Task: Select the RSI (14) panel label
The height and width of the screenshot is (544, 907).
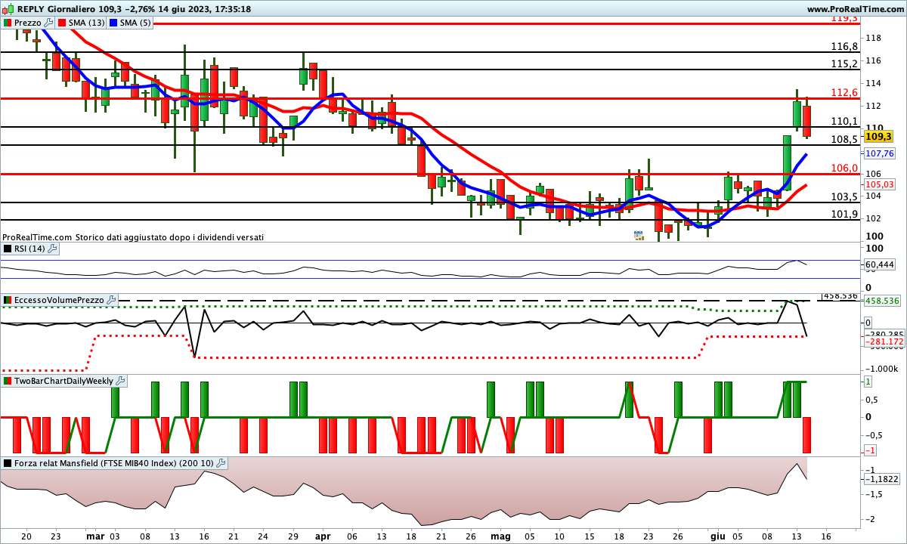Action: (x=30, y=248)
